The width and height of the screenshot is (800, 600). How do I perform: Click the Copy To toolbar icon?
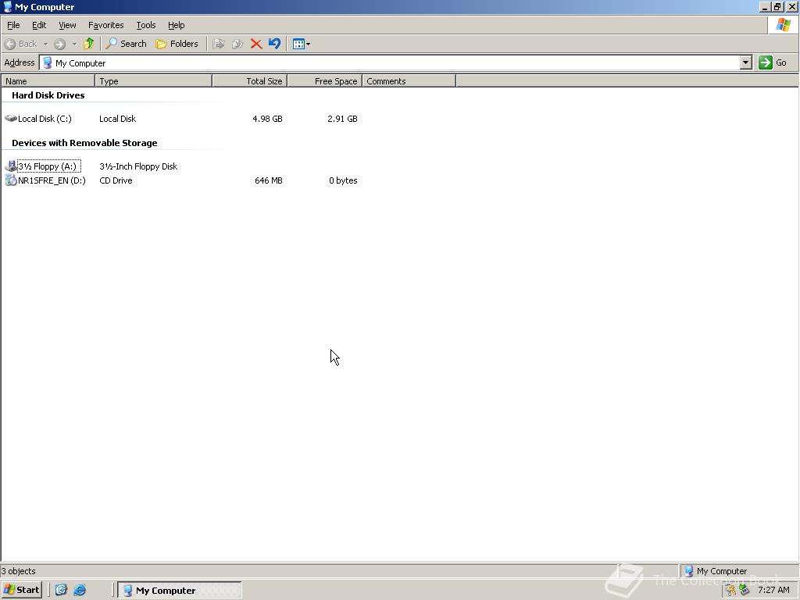pos(237,44)
